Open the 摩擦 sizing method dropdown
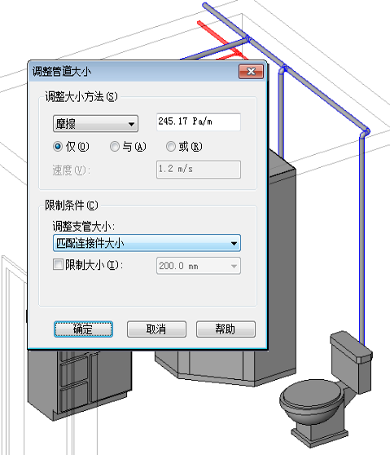Viewport: 390px width, 455px height. point(95,124)
